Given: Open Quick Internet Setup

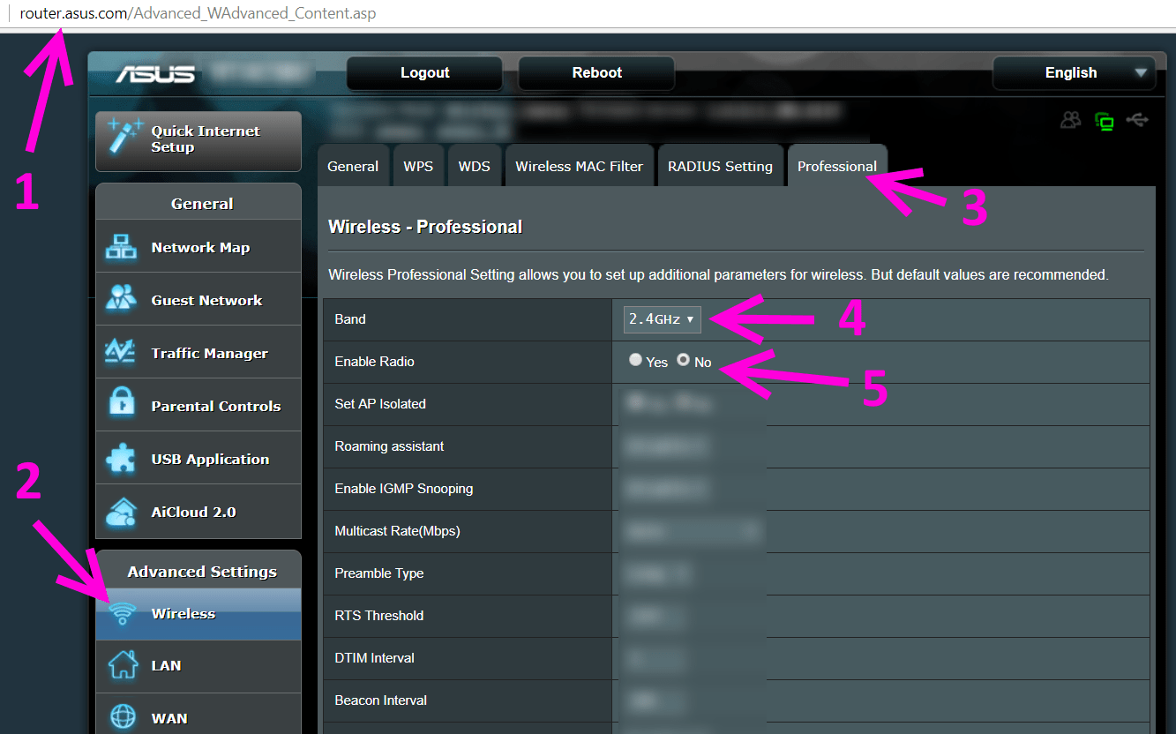Looking at the screenshot, I should pyautogui.click(x=198, y=141).
